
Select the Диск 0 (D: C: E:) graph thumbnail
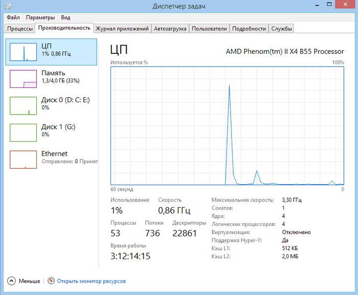(24, 105)
